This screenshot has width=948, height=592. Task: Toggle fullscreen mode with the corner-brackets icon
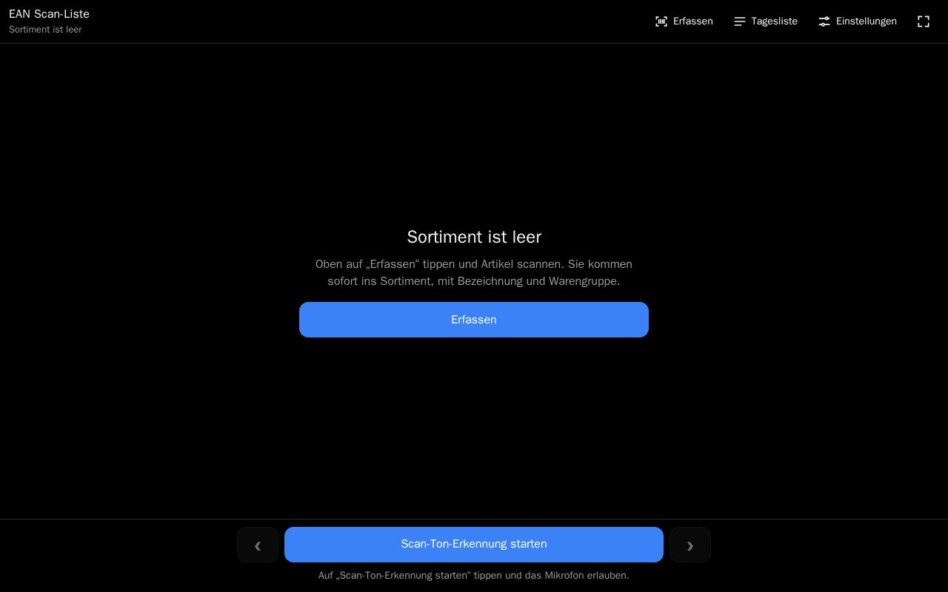pyautogui.click(x=924, y=21)
